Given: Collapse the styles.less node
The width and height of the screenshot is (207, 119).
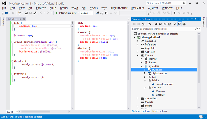Looking at the screenshot, I should [x=141, y=66].
